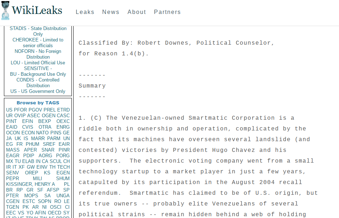Browse the EINV tag
Image resolution: width=339 pixels, height=218 pixels.
(42, 167)
